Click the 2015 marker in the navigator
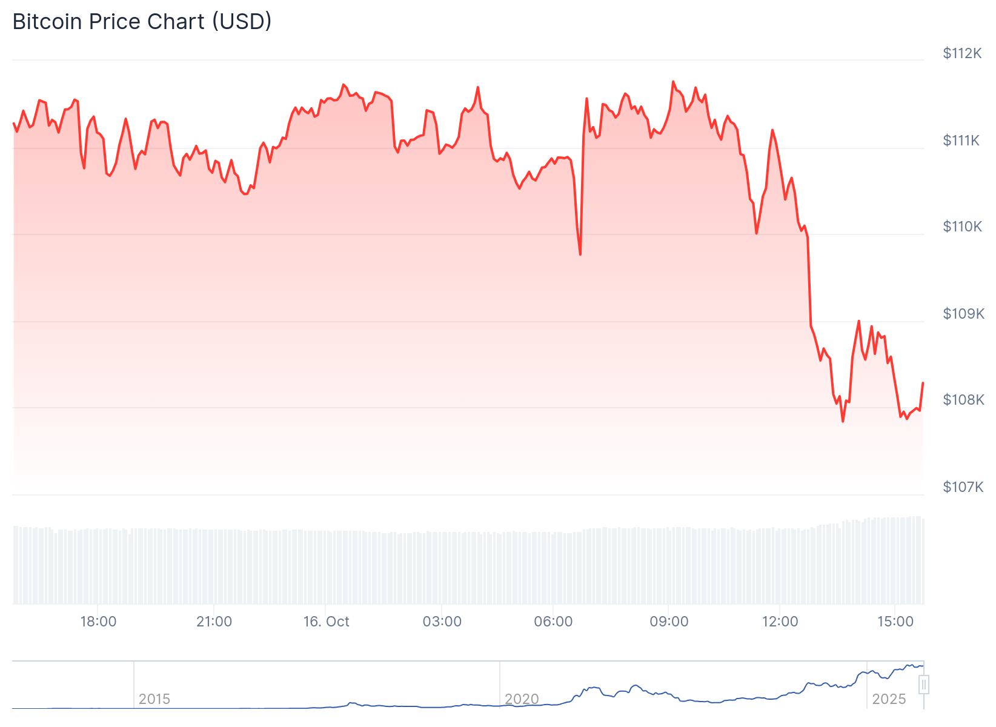 [x=154, y=699]
